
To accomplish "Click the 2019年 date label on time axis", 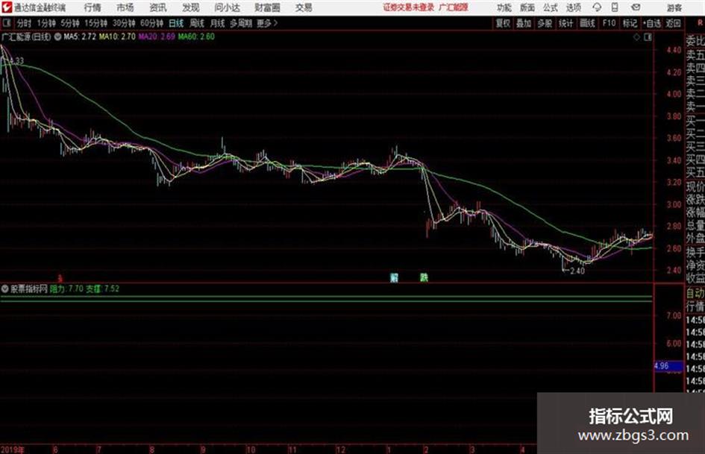I will (x=13, y=450).
